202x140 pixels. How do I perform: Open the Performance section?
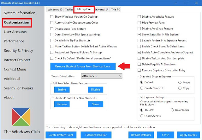[14, 41]
